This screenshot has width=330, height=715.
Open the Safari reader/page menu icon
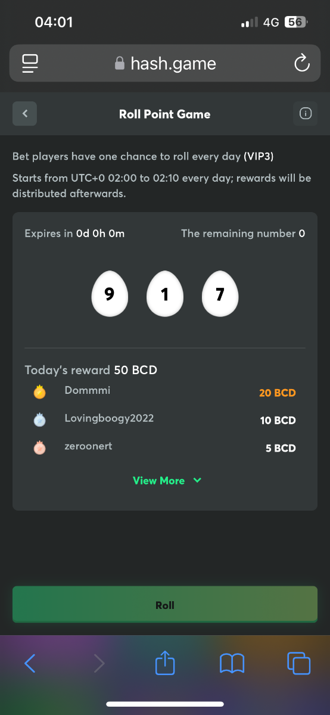point(29,63)
